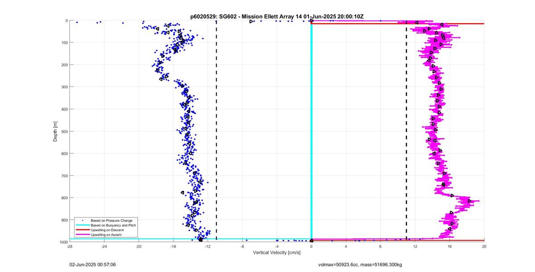Click the '-4' velocity axis tick label
The image size is (535, 272).
[x=277, y=246]
